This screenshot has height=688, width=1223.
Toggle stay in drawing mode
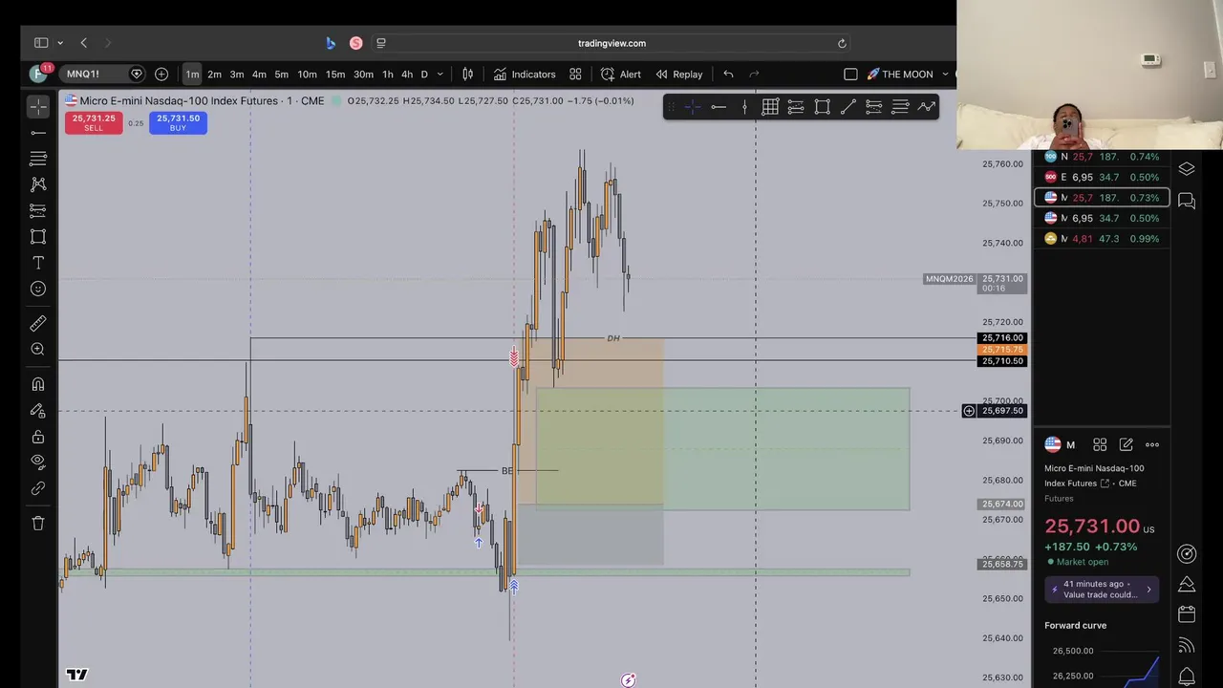(x=38, y=411)
